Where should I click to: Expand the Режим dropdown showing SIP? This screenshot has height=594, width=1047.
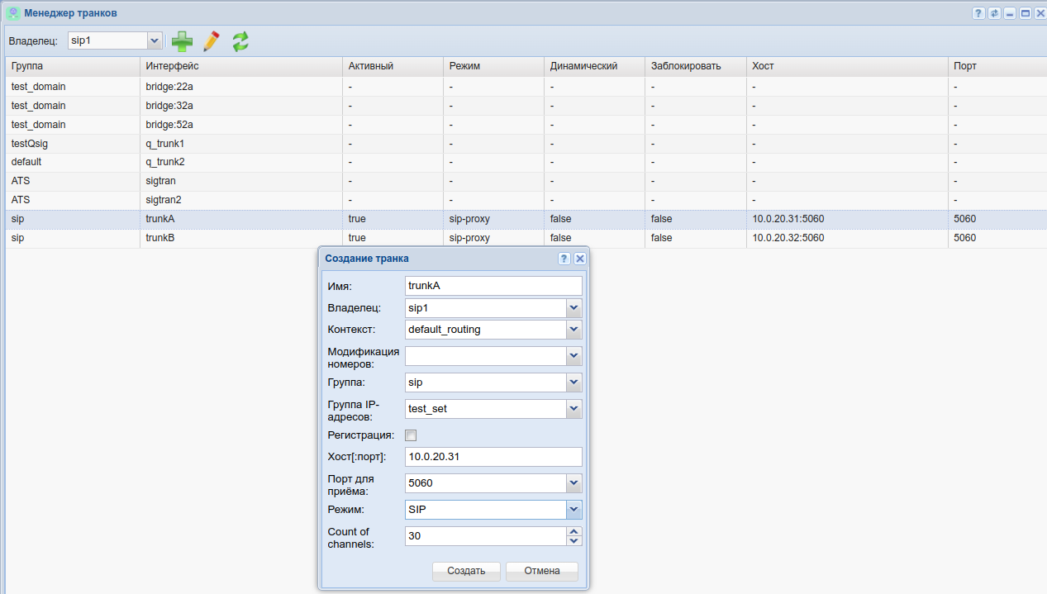[573, 510]
